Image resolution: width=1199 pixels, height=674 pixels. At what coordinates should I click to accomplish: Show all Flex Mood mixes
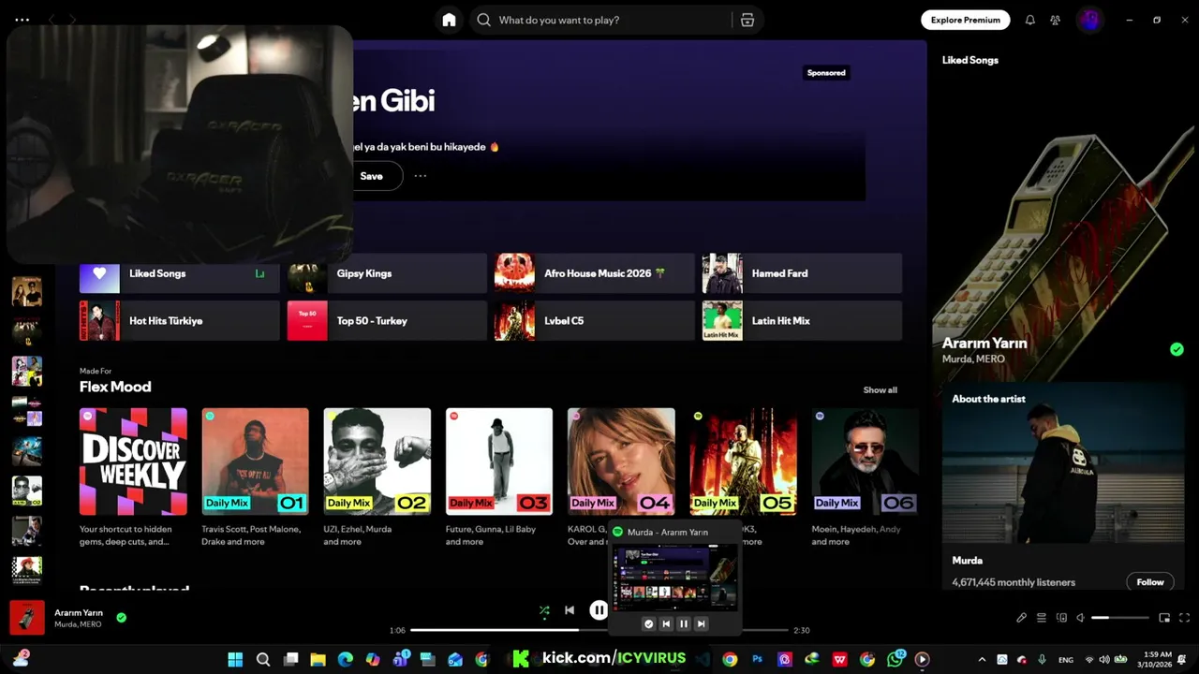click(x=880, y=389)
